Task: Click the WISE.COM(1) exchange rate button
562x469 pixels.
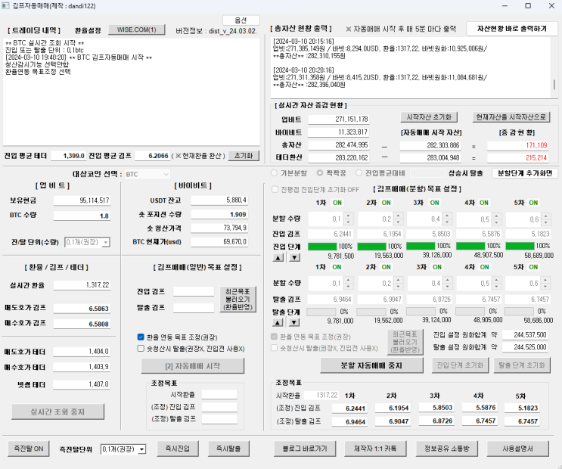Action: (x=137, y=30)
